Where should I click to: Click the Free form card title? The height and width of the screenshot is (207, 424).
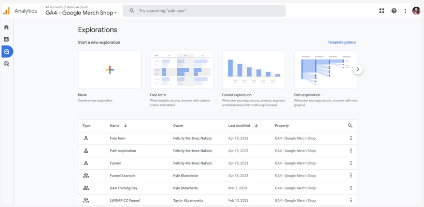coord(158,95)
